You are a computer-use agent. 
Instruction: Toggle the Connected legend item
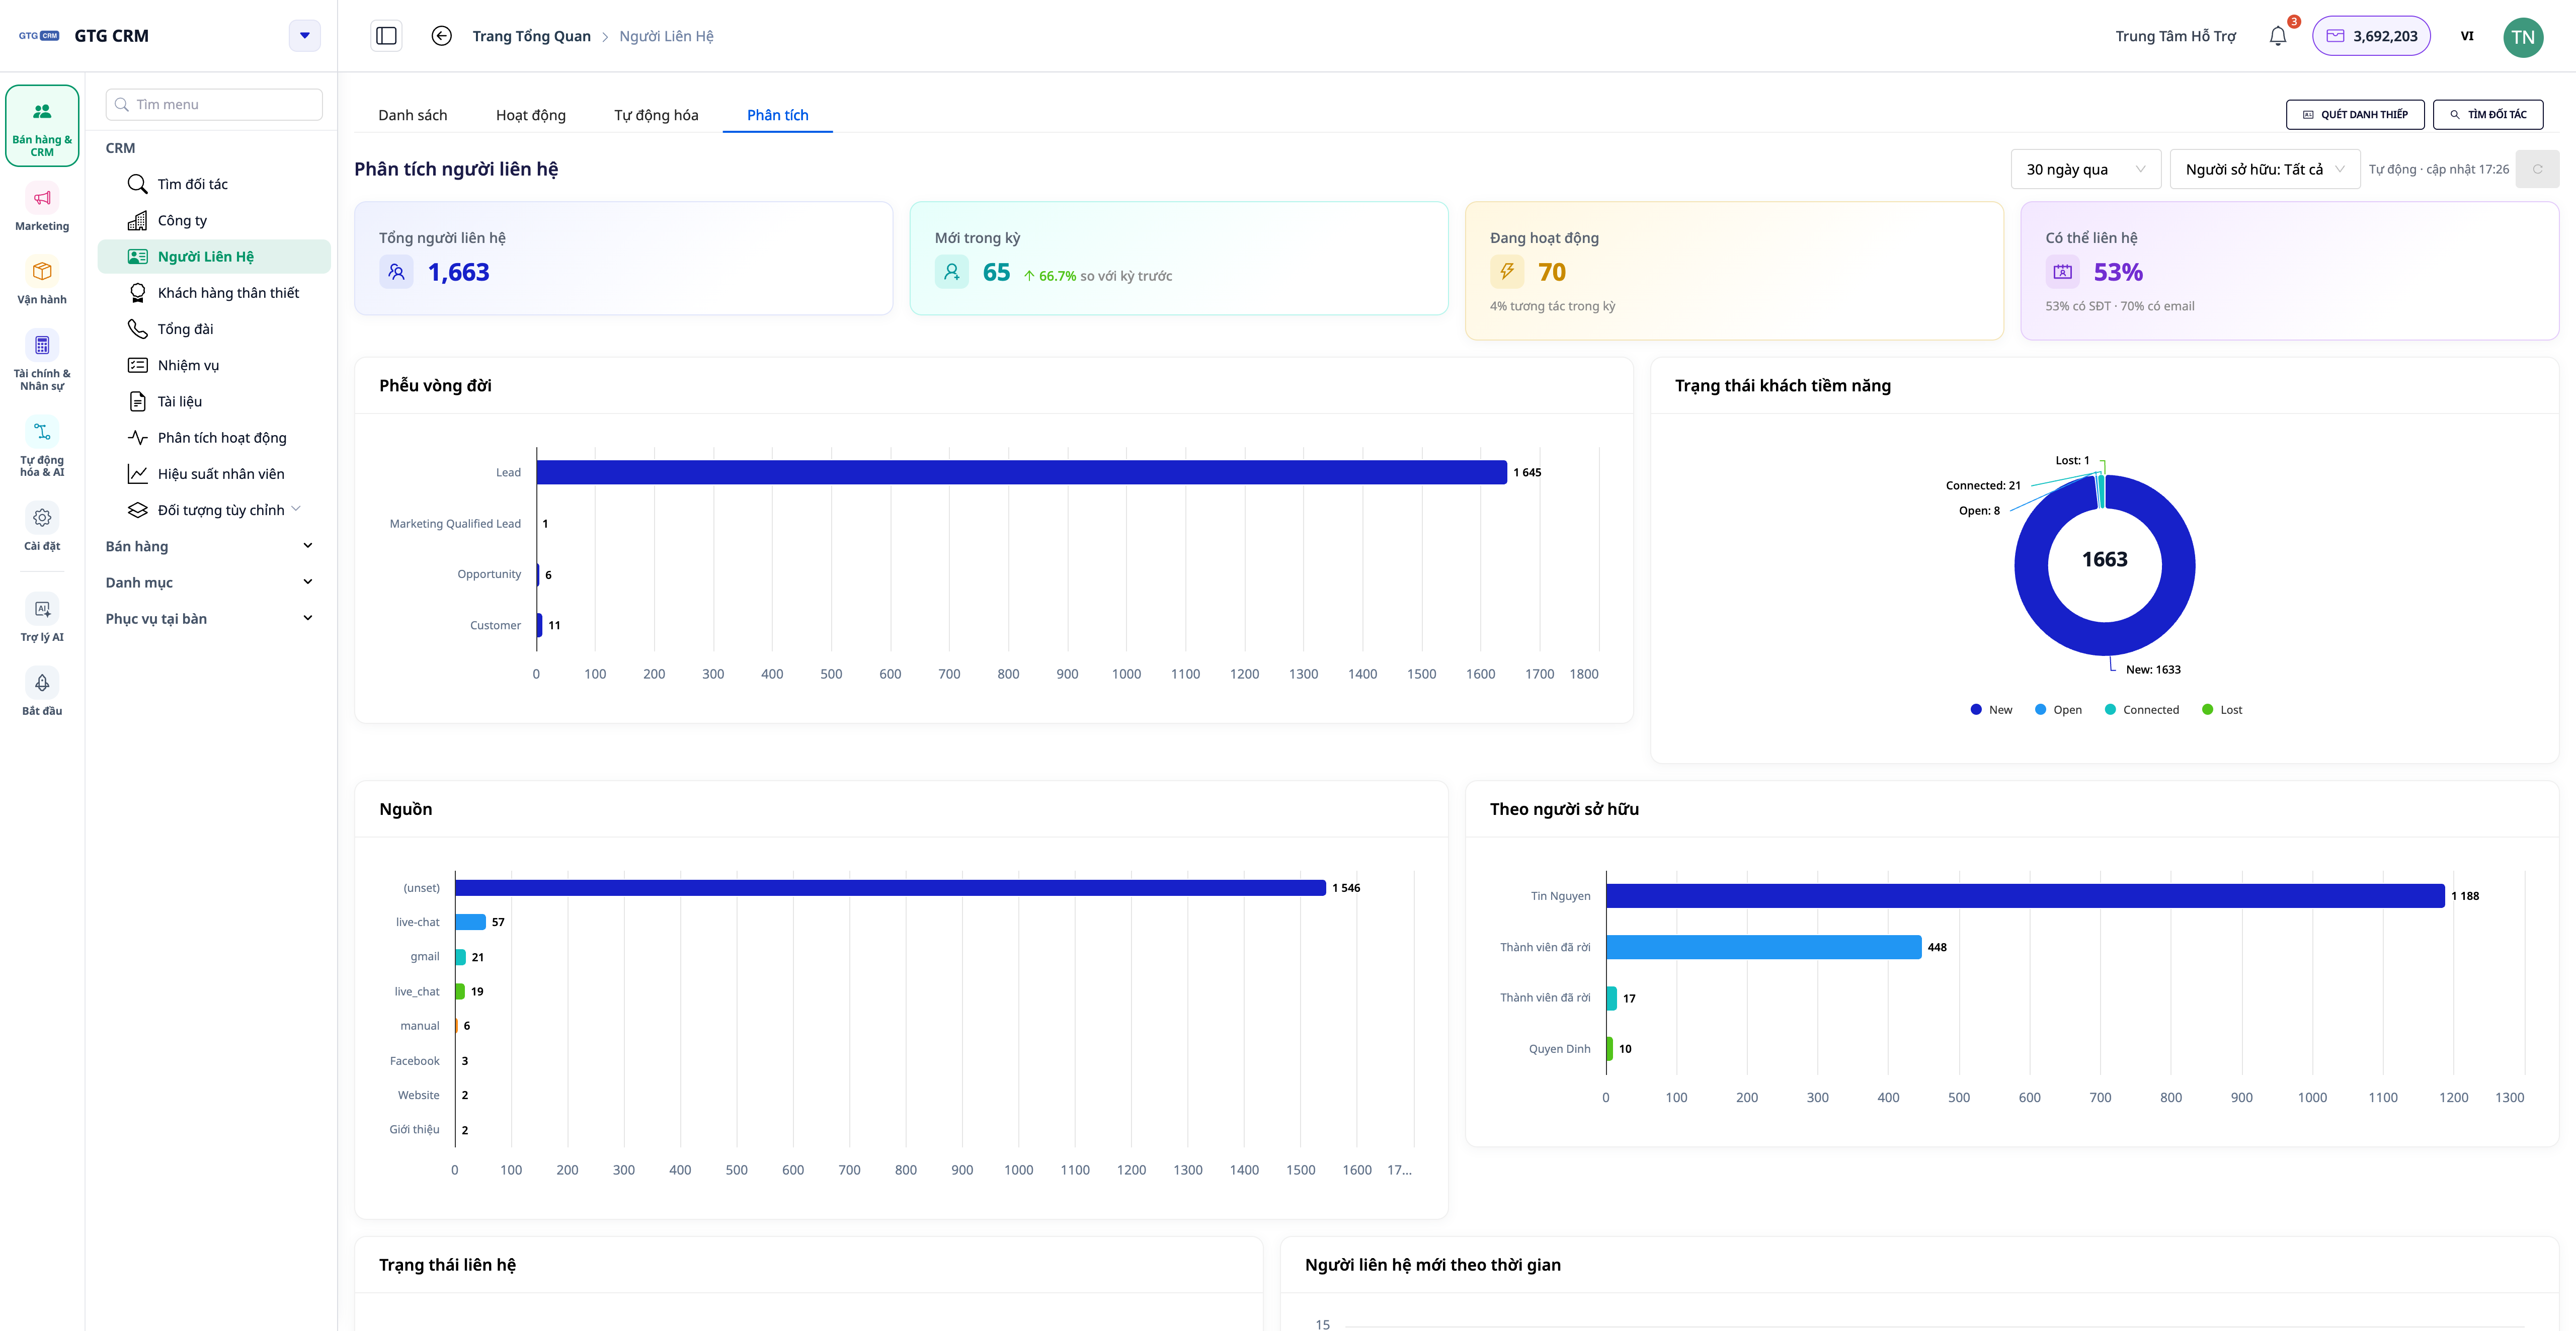pyautogui.click(x=2141, y=710)
